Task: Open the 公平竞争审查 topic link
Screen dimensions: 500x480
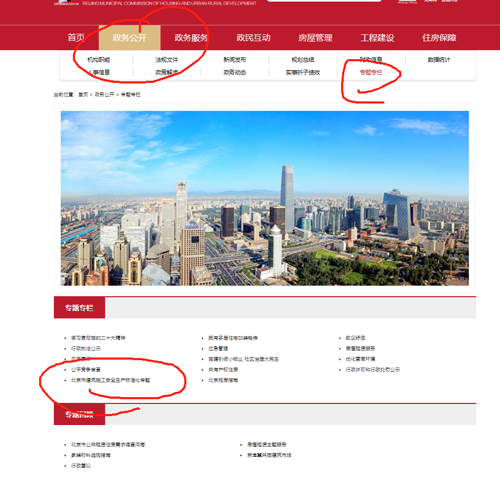Action: pyautogui.click(x=86, y=369)
